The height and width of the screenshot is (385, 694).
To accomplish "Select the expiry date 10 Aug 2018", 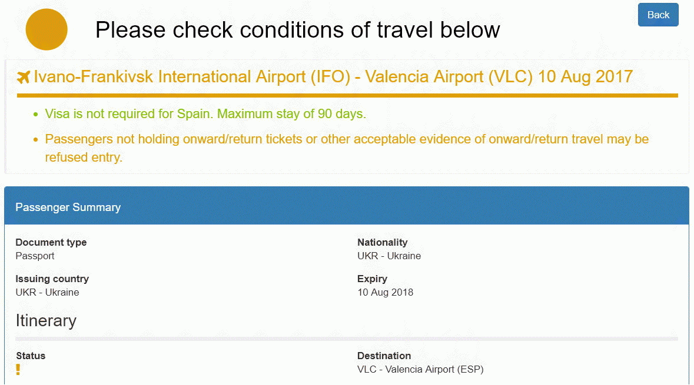I will 385,292.
